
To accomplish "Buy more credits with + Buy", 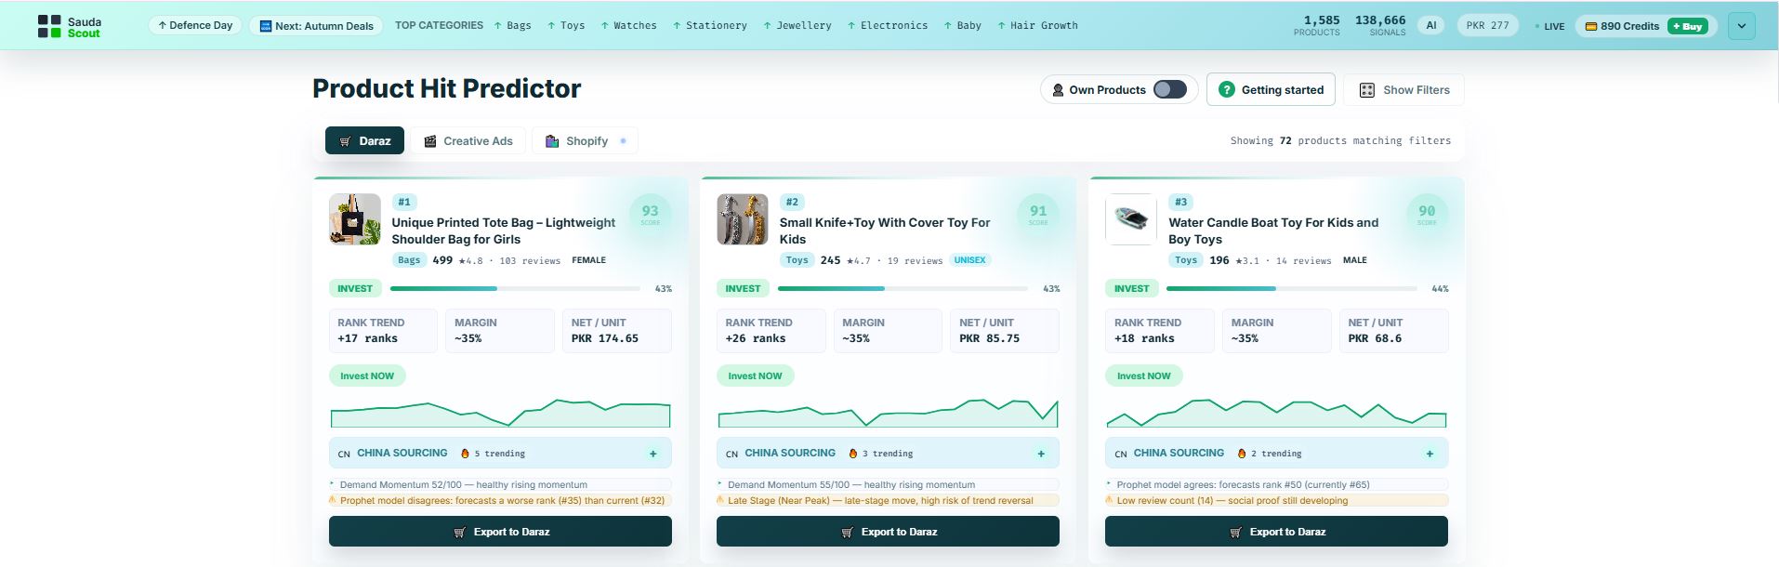I will pyautogui.click(x=1687, y=26).
